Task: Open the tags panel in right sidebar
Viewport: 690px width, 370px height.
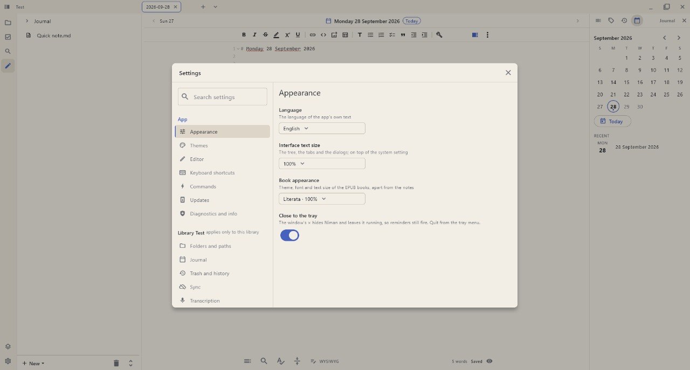Action: (x=611, y=20)
